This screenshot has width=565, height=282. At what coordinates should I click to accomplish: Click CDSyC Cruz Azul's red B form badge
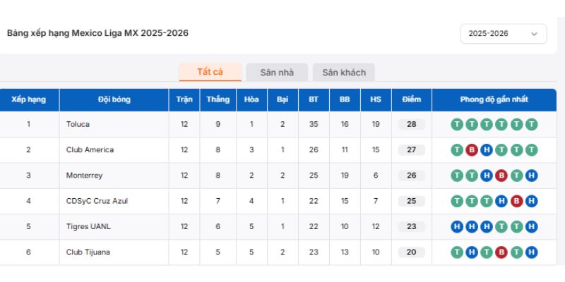pos(517,201)
